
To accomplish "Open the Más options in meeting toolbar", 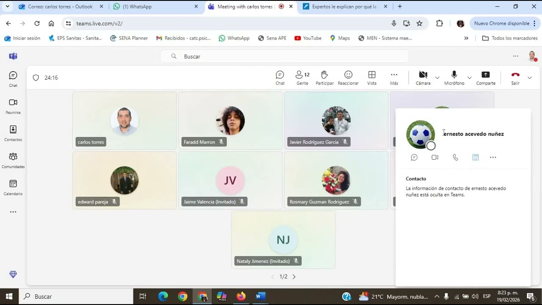I will click(x=394, y=78).
